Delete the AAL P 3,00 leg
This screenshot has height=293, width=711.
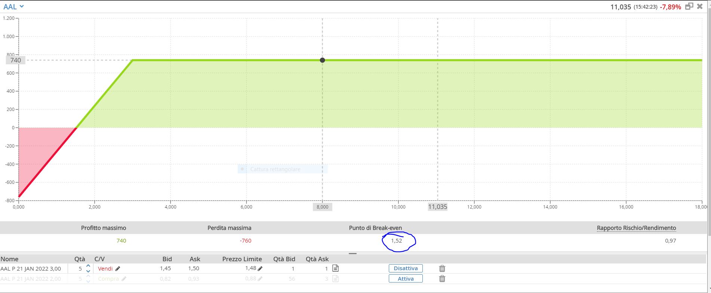click(442, 268)
